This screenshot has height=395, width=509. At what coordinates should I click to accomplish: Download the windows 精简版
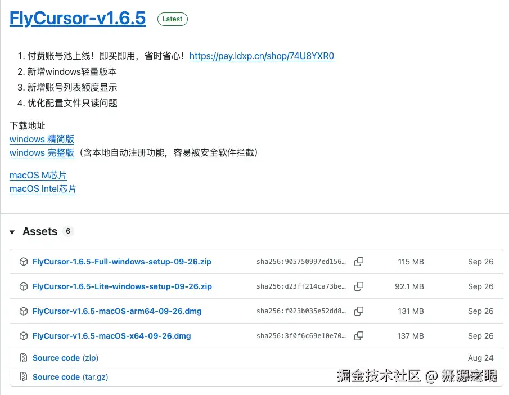pos(42,139)
